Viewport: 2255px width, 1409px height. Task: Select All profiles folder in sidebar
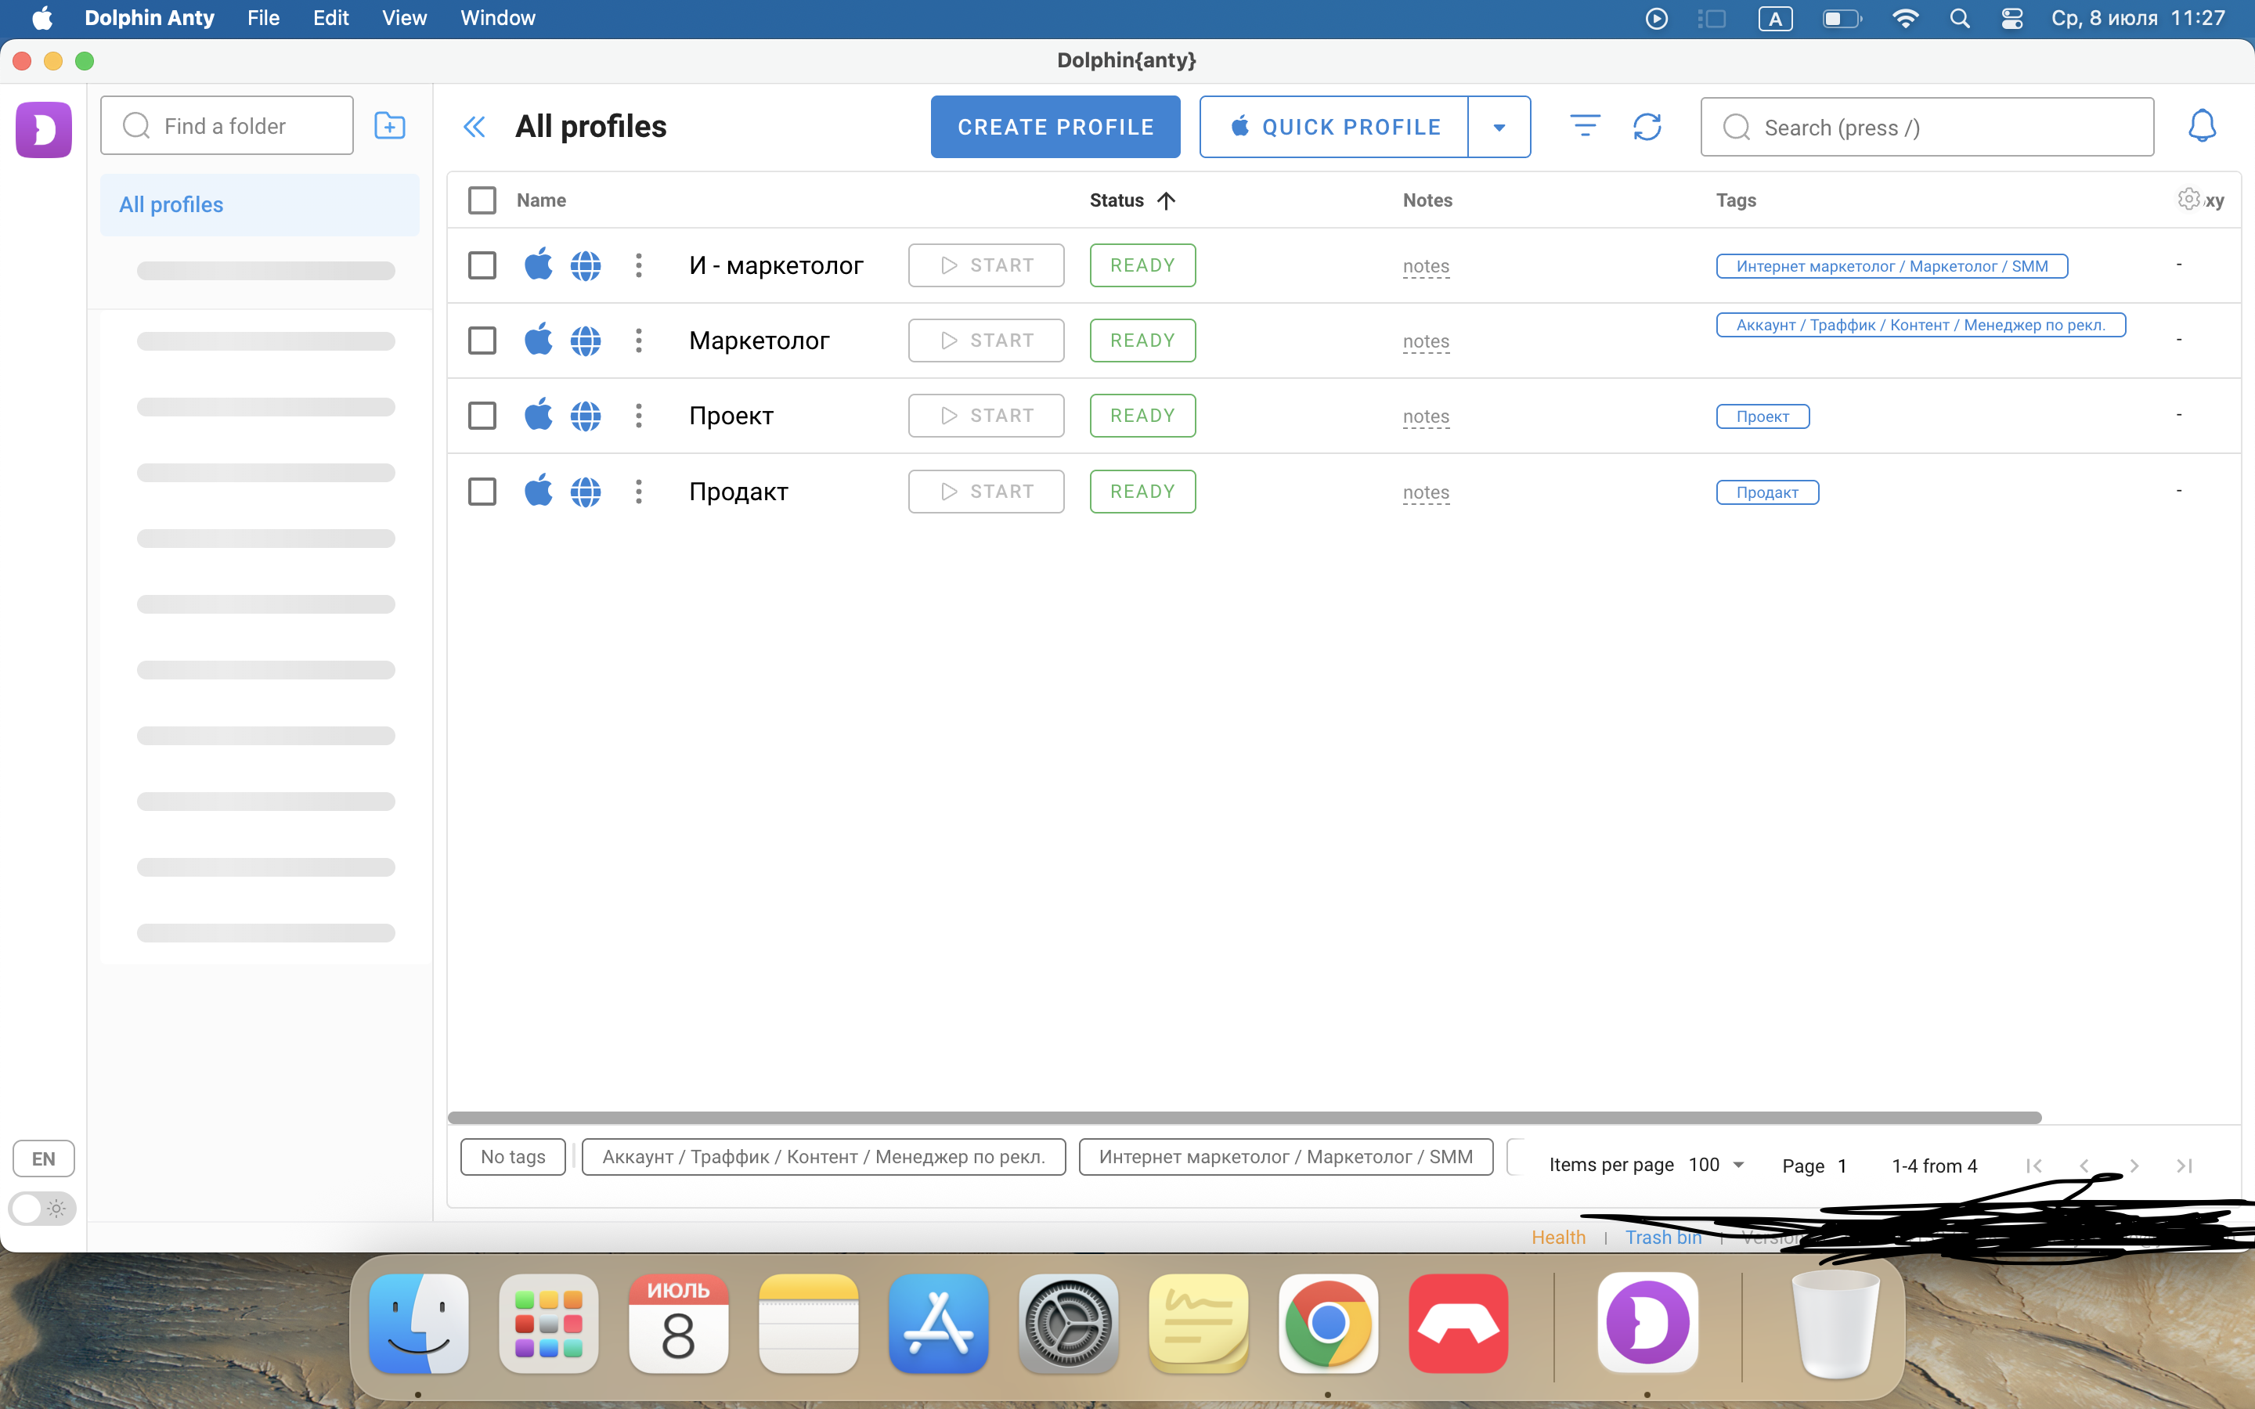click(x=260, y=205)
